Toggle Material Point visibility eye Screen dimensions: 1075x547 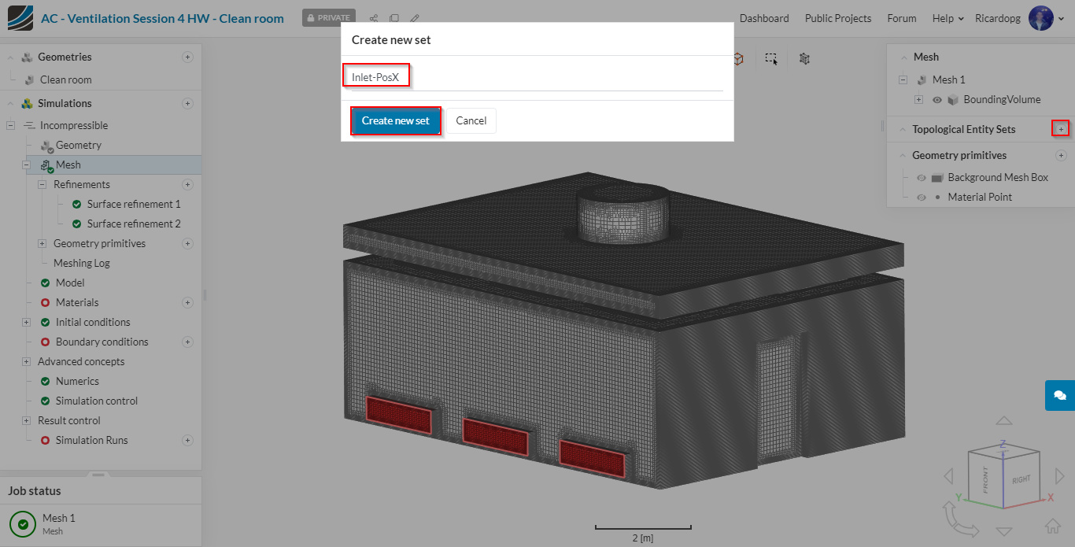922,198
